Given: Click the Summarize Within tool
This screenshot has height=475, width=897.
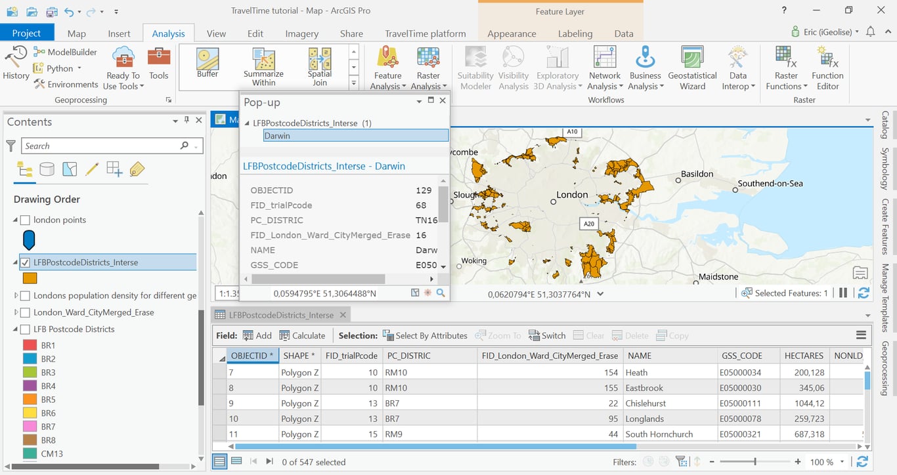Looking at the screenshot, I should pos(263,66).
